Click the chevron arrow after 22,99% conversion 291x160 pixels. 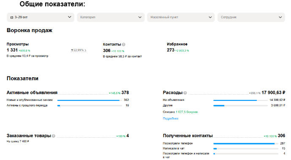[x=85, y=50]
